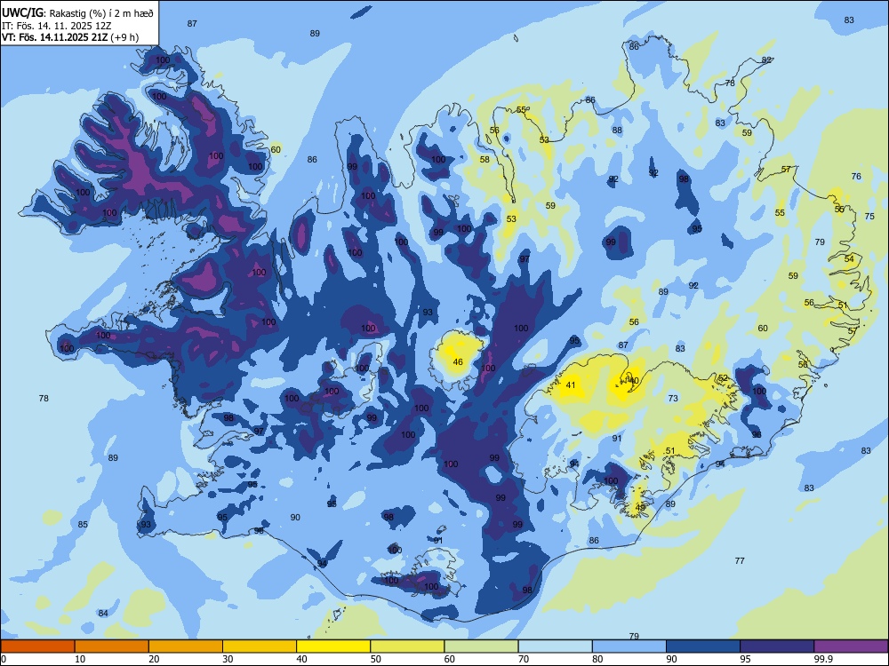Image resolution: width=889 pixels, height=666 pixels.
Task: Click the pale yellow 50–60 legend swatch
Action: [408, 646]
